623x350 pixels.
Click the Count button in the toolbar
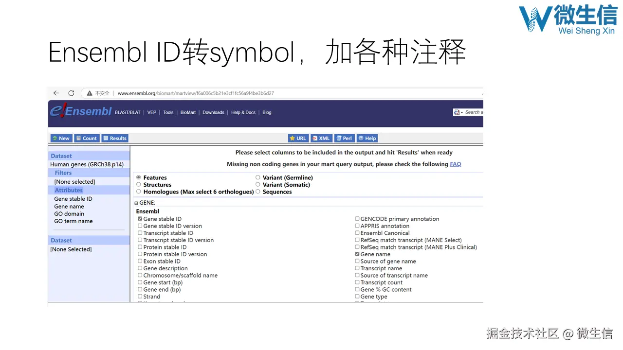(87, 138)
